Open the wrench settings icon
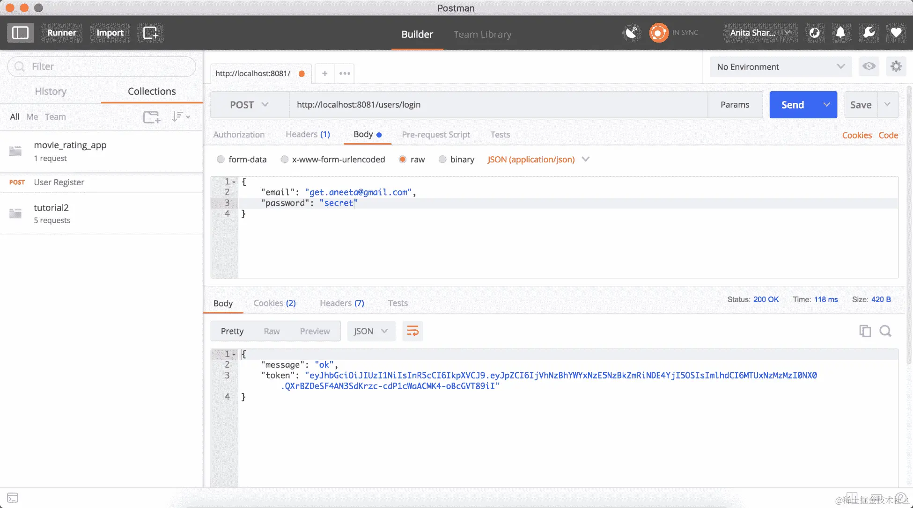The width and height of the screenshot is (913, 508). (869, 33)
